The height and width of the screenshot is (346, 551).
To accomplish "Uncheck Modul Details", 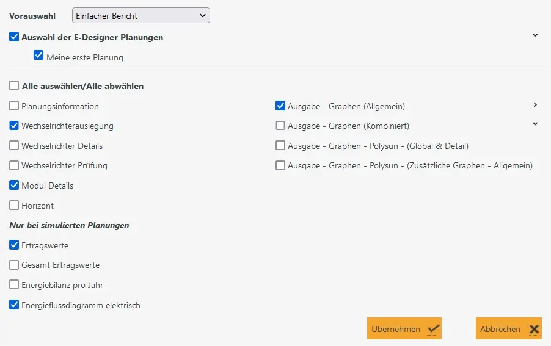I will (14, 185).
